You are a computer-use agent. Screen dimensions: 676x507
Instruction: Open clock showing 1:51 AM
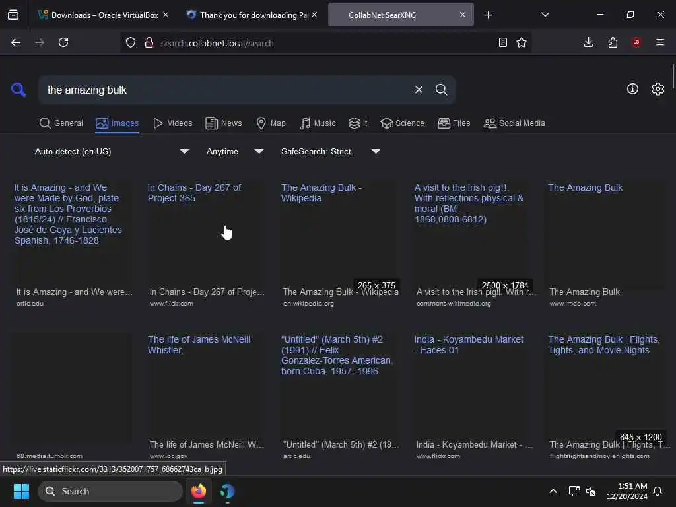pos(627,491)
